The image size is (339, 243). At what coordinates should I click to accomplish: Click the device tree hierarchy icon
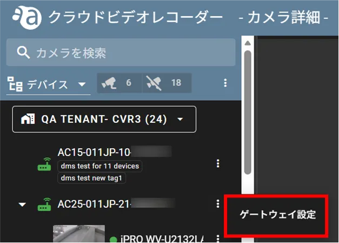click(14, 84)
